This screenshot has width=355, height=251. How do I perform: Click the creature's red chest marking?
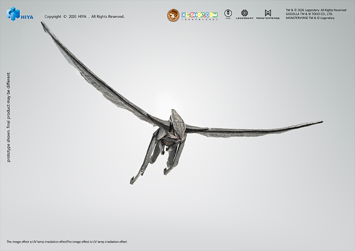(178, 139)
